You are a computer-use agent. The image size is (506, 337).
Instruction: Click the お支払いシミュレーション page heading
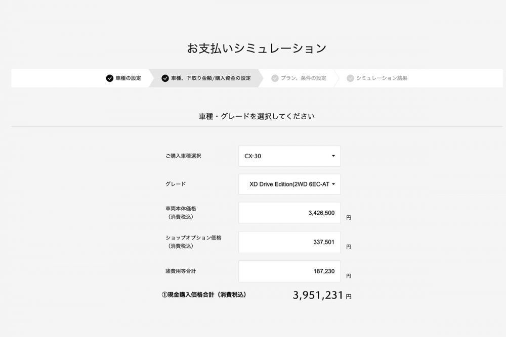(257, 49)
